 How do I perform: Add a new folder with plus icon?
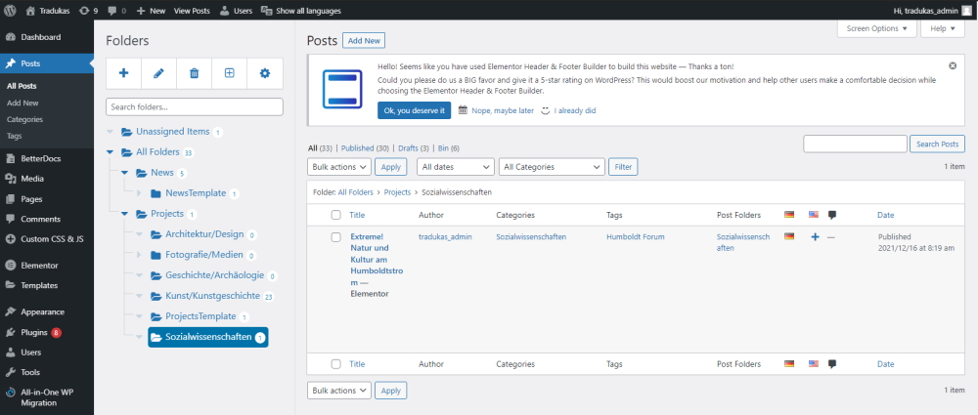[x=123, y=73]
